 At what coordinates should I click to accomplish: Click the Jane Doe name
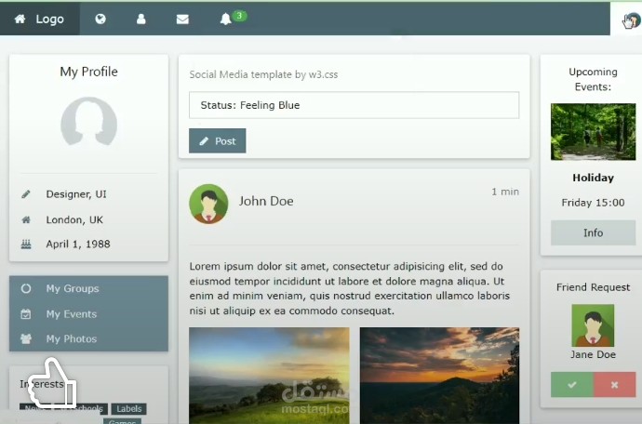[594, 354]
